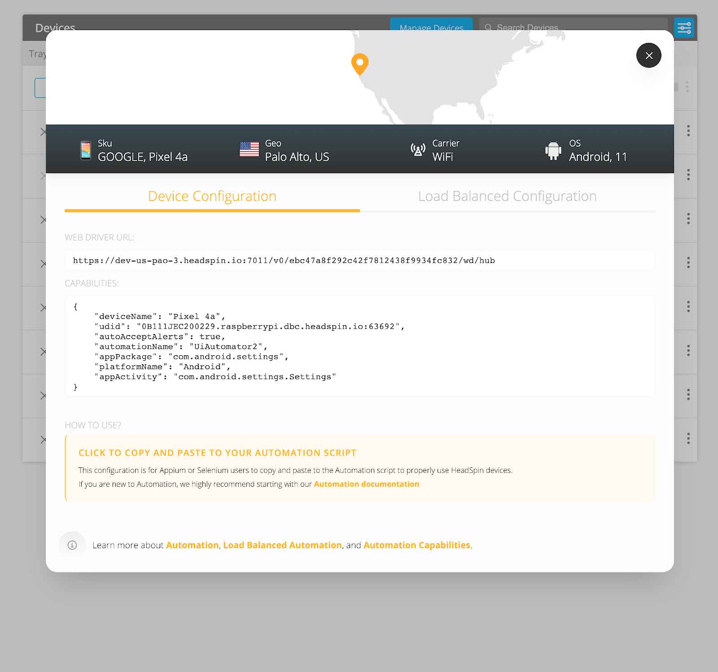718x672 pixels.
Task: Click the "appPackage": "com.android.settings" line
Action: click(191, 357)
